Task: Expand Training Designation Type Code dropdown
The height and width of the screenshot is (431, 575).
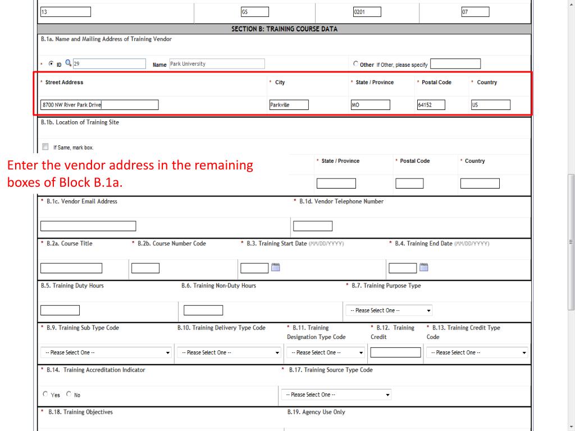Action: pos(326,352)
